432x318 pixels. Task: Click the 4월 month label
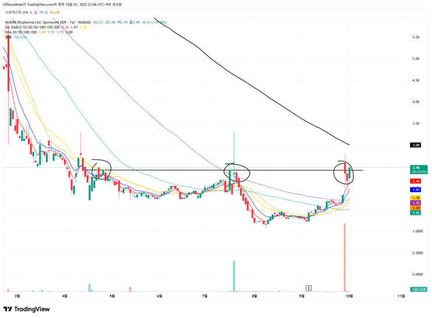click(65, 296)
